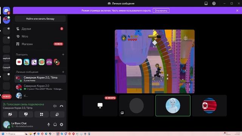Viewport: 242px width, 136px height.
Task: Open Северная Корея 2.0, Tëma group chat
Action: point(40,79)
